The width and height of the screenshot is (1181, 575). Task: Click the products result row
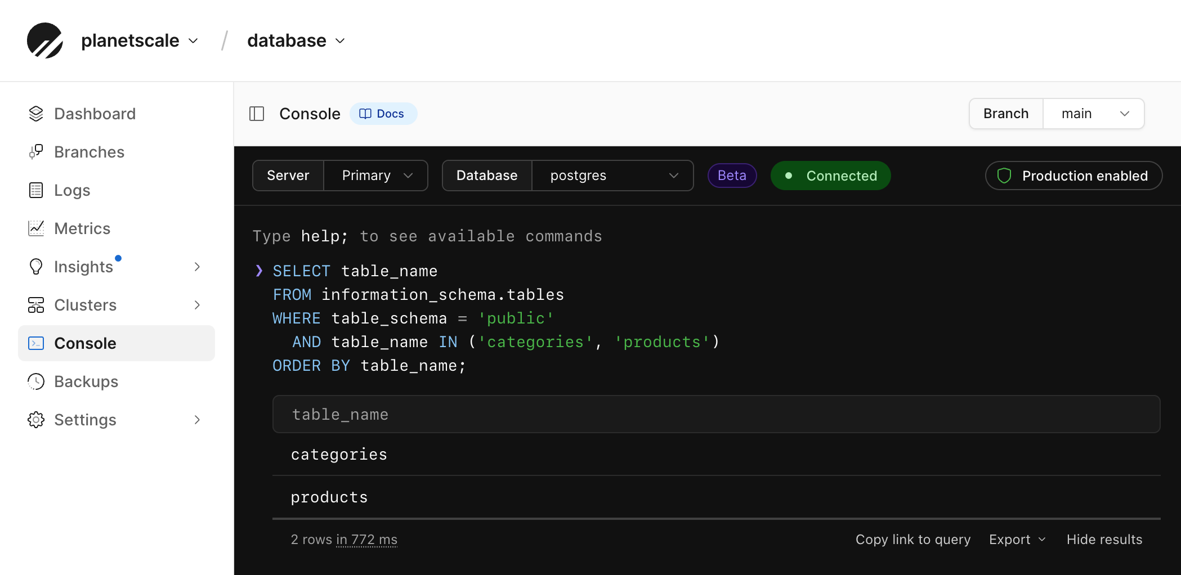(716, 497)
